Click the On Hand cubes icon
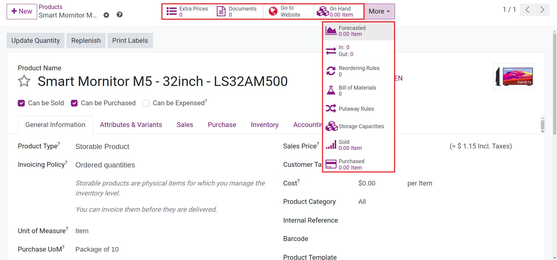This screenshot has width=557, height=260. coord(323,11)
